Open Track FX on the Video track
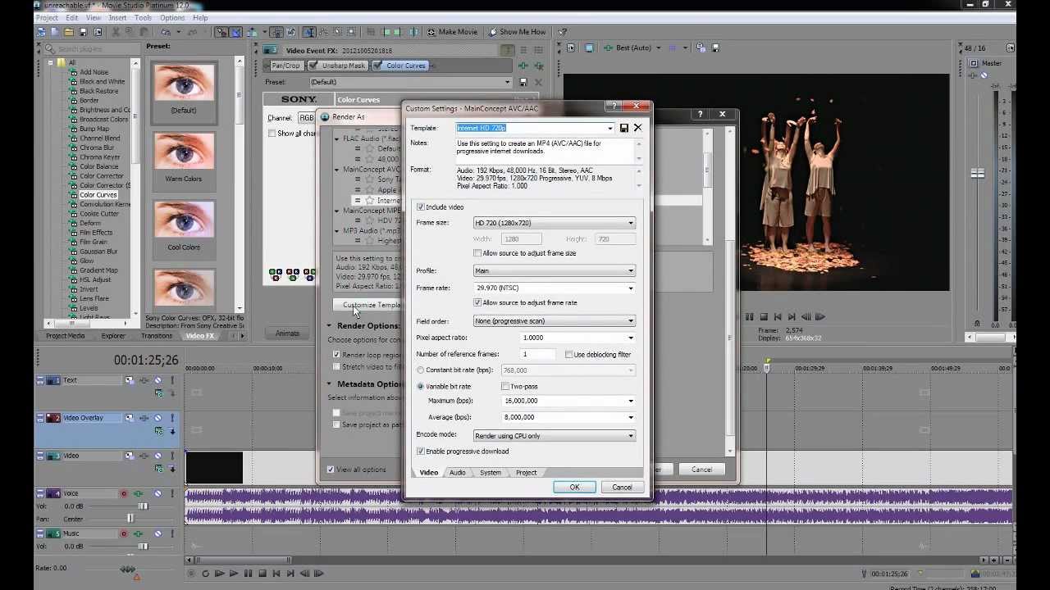1050x590 pixels. click(144, 456)
